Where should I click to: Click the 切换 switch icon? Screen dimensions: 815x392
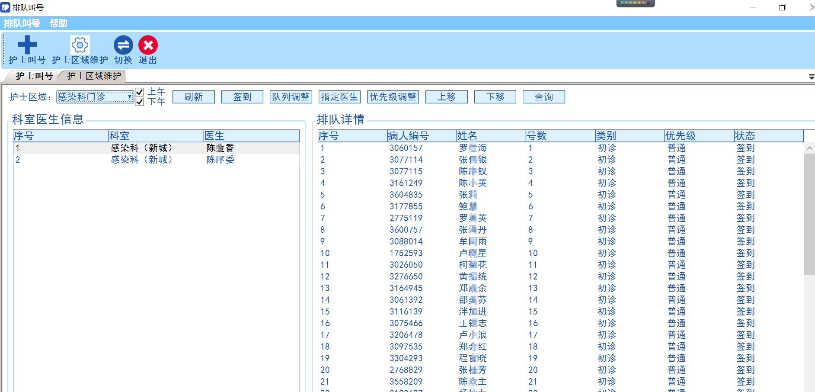click(x=123, y=45)
